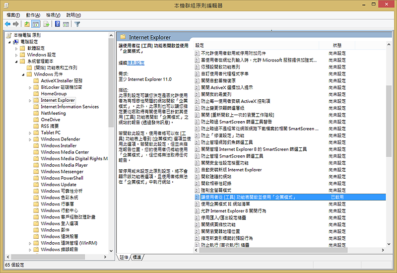The height and width of the screenshot is (273, 397).
Task: Open the 檔案(F) menu
Action: pyautogui.click(x=13, y=15)
